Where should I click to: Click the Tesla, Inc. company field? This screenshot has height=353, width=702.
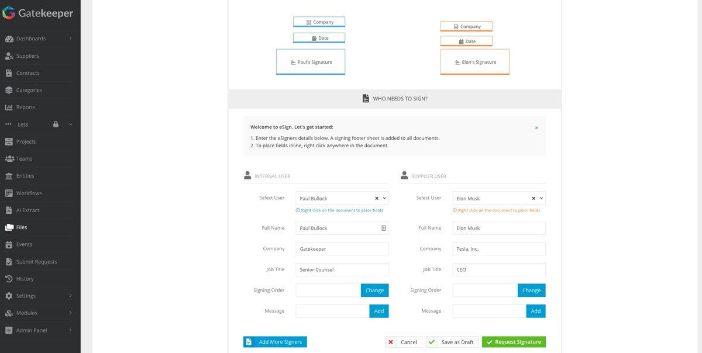(x=499, y=249)
